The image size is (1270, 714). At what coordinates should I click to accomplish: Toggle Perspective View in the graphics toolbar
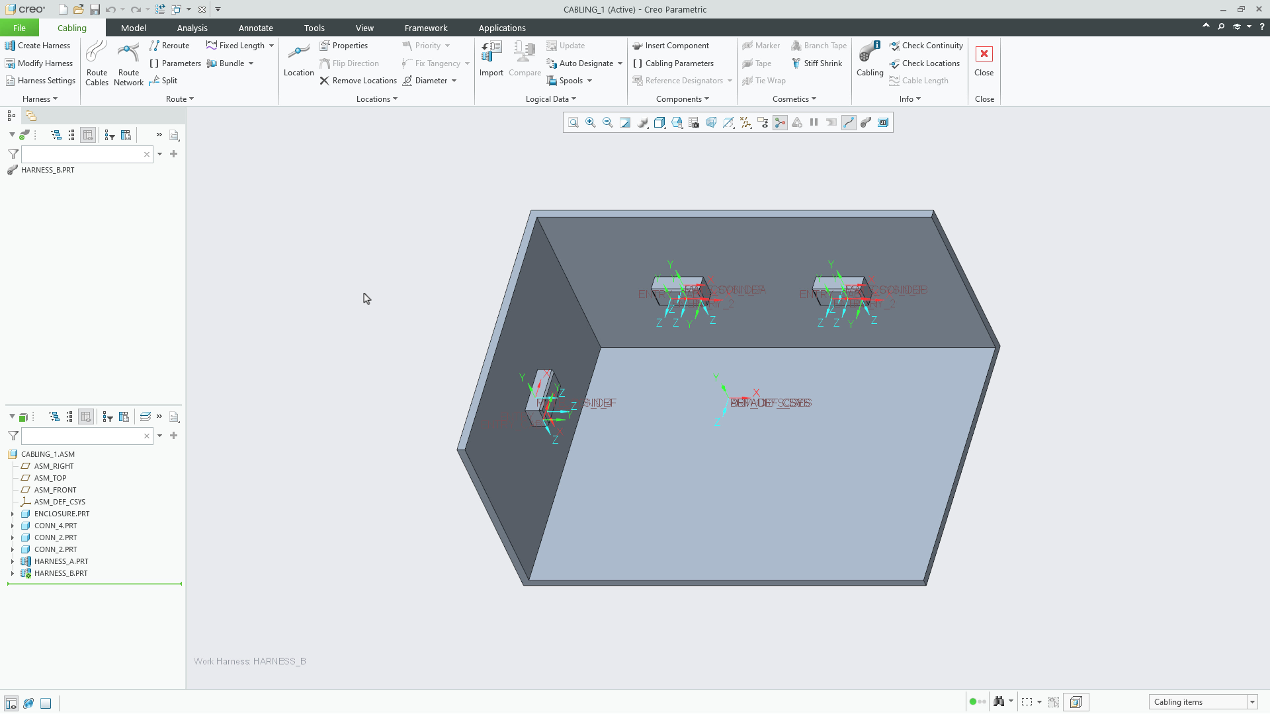click(711, 122)
